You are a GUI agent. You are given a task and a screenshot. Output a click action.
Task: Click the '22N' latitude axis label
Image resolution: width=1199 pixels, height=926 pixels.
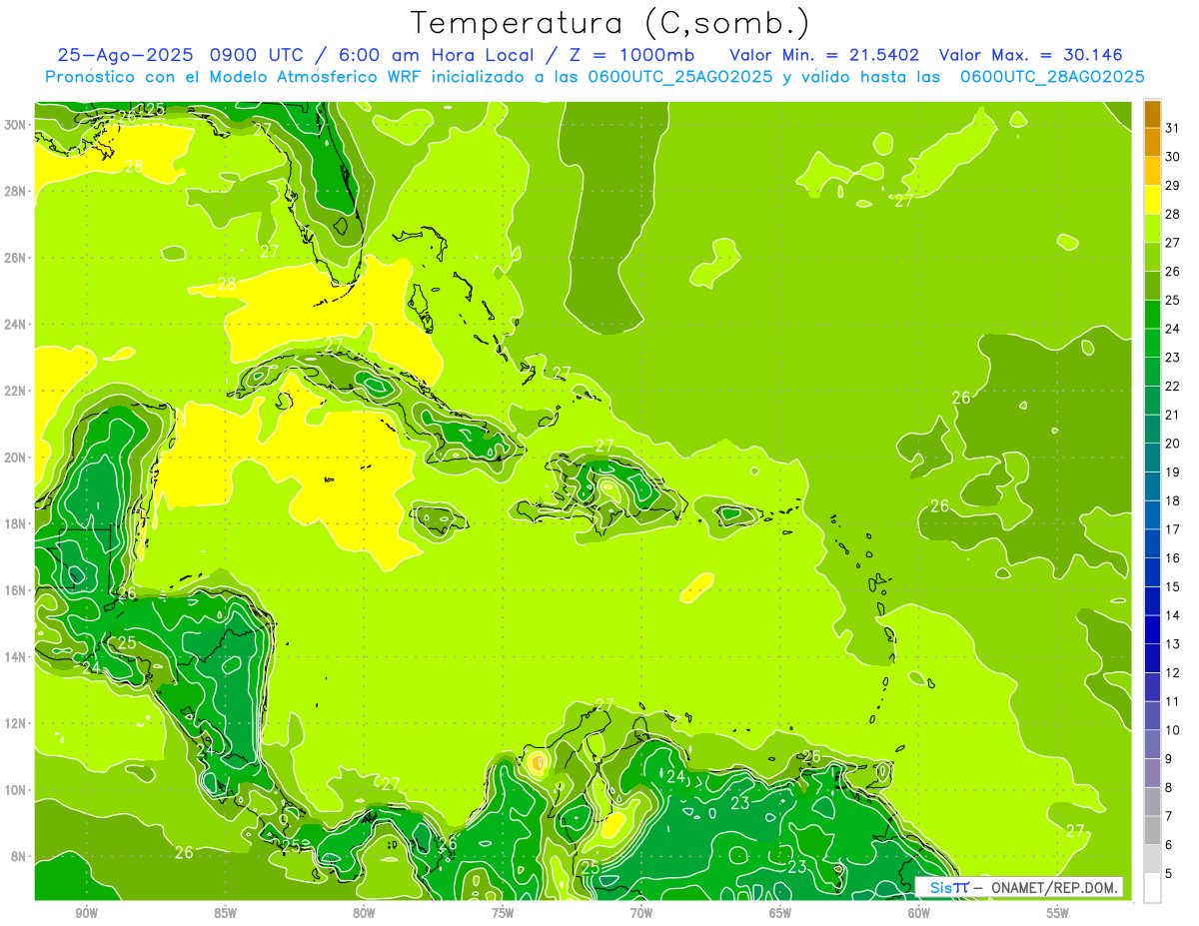[16, 391]
